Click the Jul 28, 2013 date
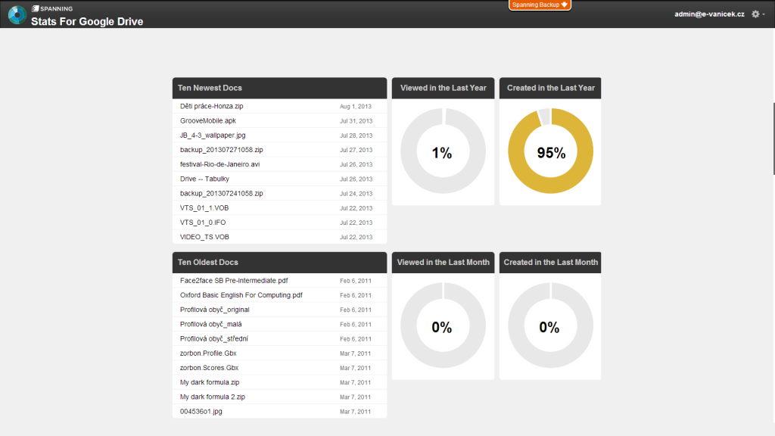The height and width of the screenshot is (436, 775). [356, 135]
